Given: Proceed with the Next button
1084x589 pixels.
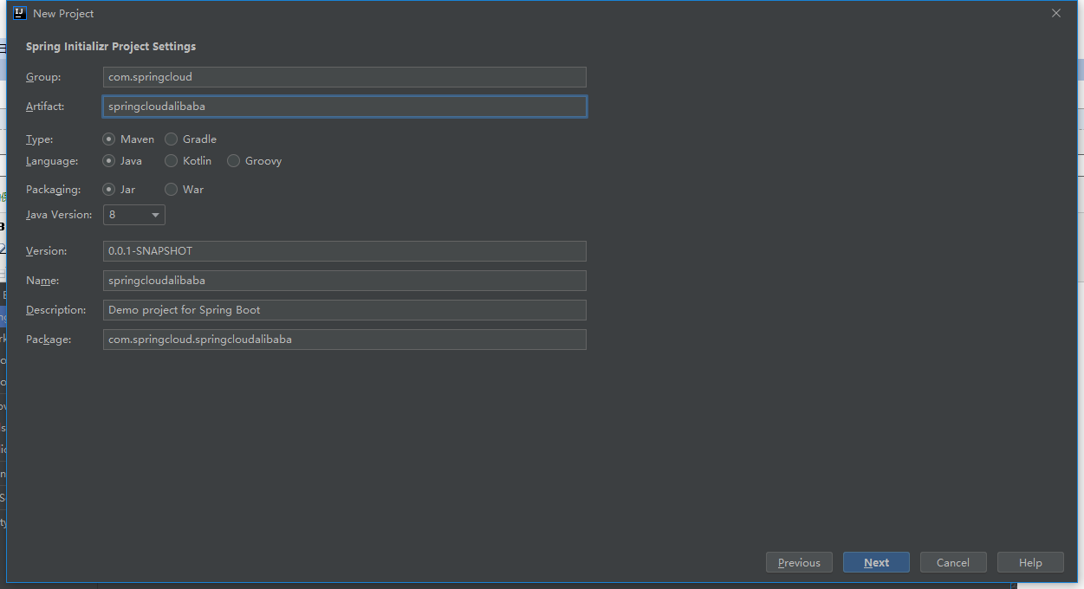Looking at the screenshot, I should tap(876, 562).
